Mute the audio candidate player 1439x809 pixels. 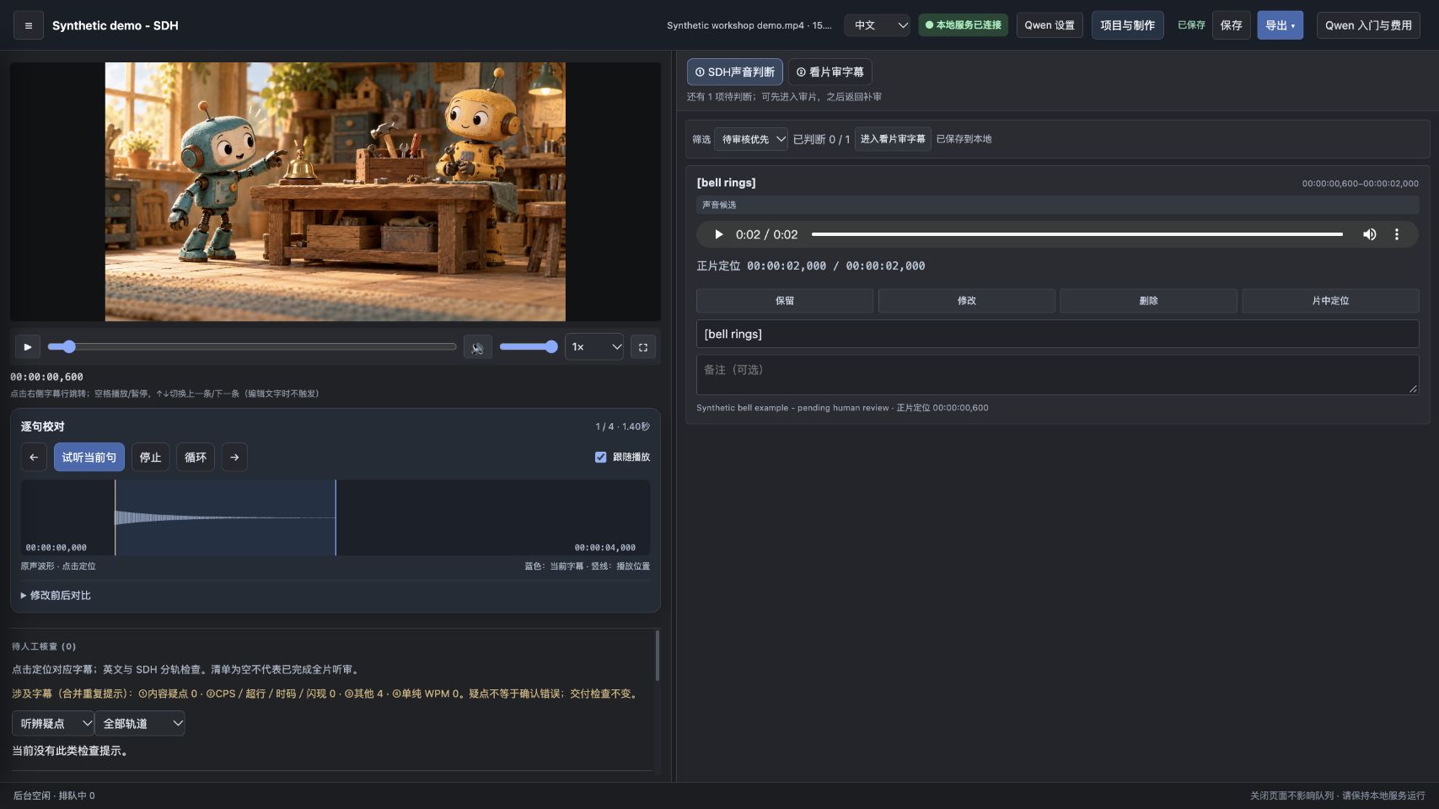pos(1370,234)
